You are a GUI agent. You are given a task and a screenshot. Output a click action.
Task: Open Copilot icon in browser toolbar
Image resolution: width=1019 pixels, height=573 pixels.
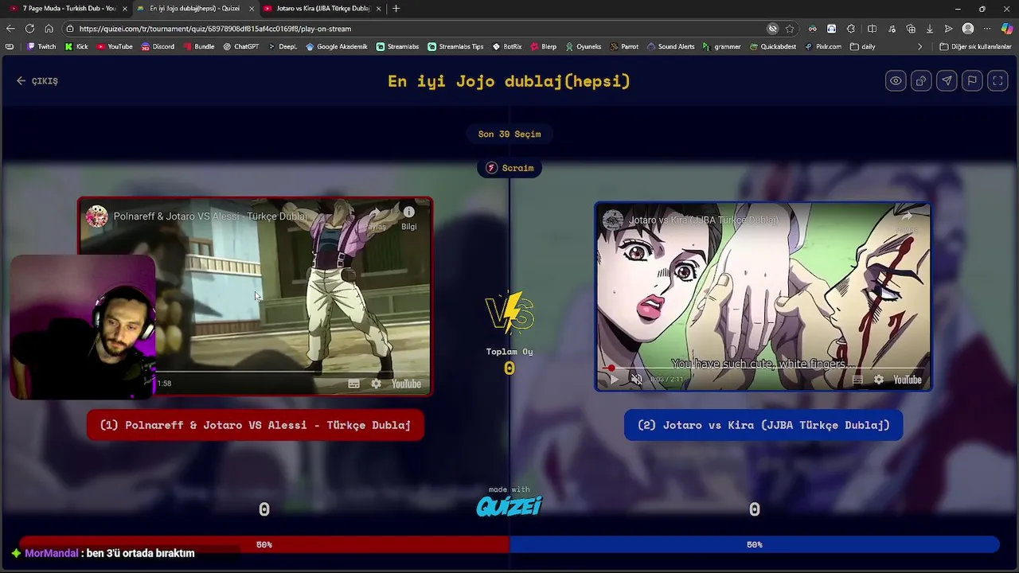click(x=1007, y=29)
